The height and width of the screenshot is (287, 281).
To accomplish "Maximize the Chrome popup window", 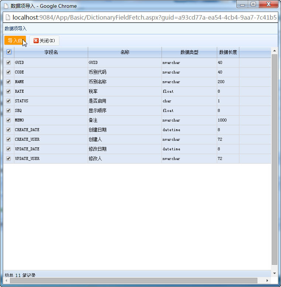I will pos(253,4).
